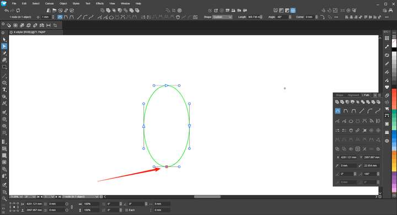The height and width of the screenshot is (215, 397).
Task: Click the straight line segment icon in Path panel
Action: [x=362, y=111]
